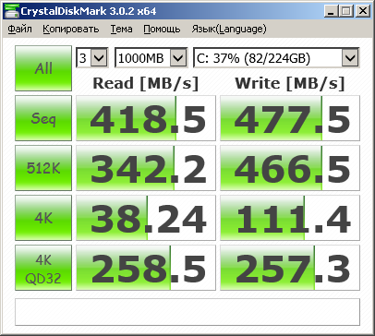Start the 512K test
This screenshot has width=375, height=336.
coord(43,168)
